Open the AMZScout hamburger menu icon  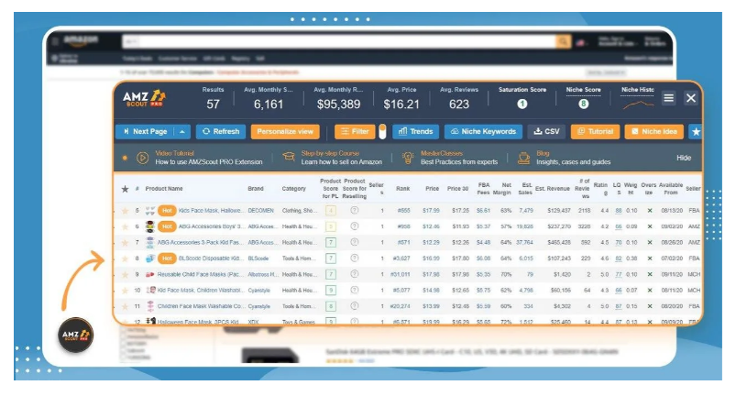(x=668, y=98)
